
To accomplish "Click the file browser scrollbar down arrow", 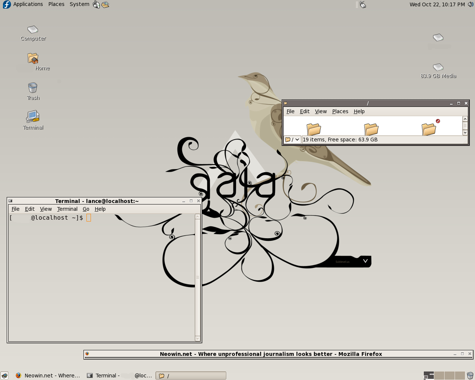I will point(465,132).
